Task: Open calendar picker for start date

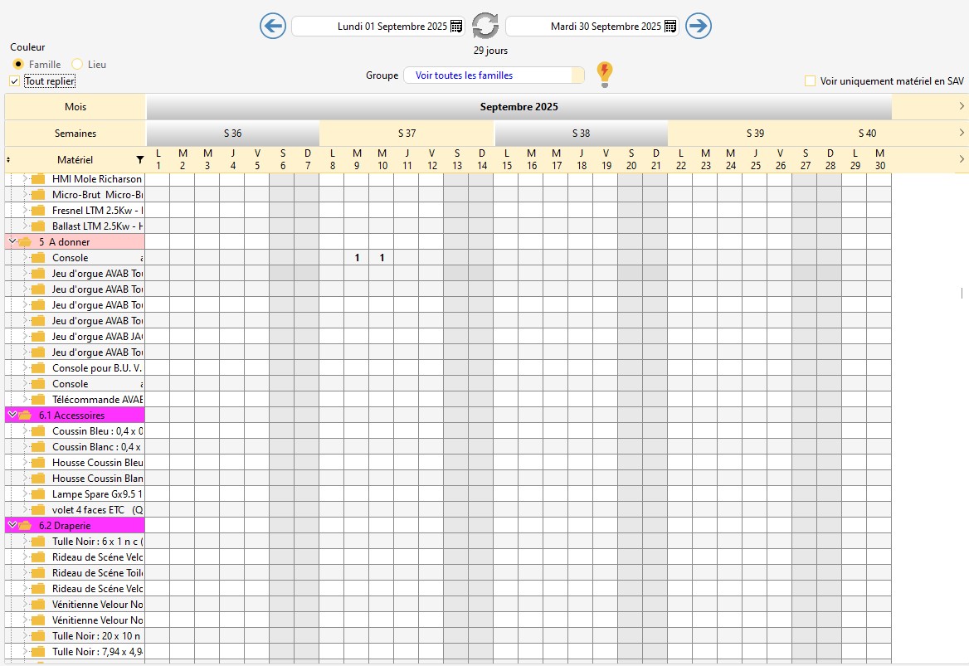Action: tap(456, 27)
